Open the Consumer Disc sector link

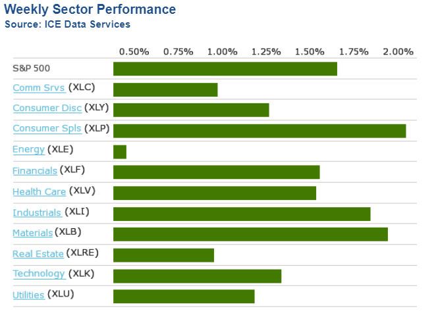[47, 109]
